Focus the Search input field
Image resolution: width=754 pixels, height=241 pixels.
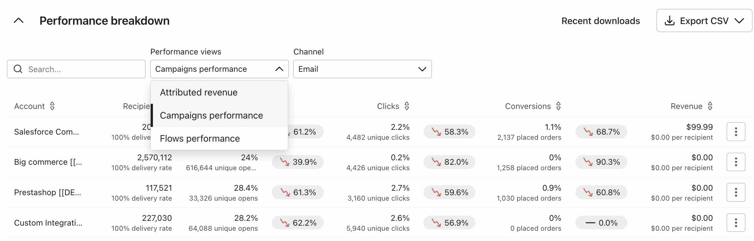click(x=83, y=69)
